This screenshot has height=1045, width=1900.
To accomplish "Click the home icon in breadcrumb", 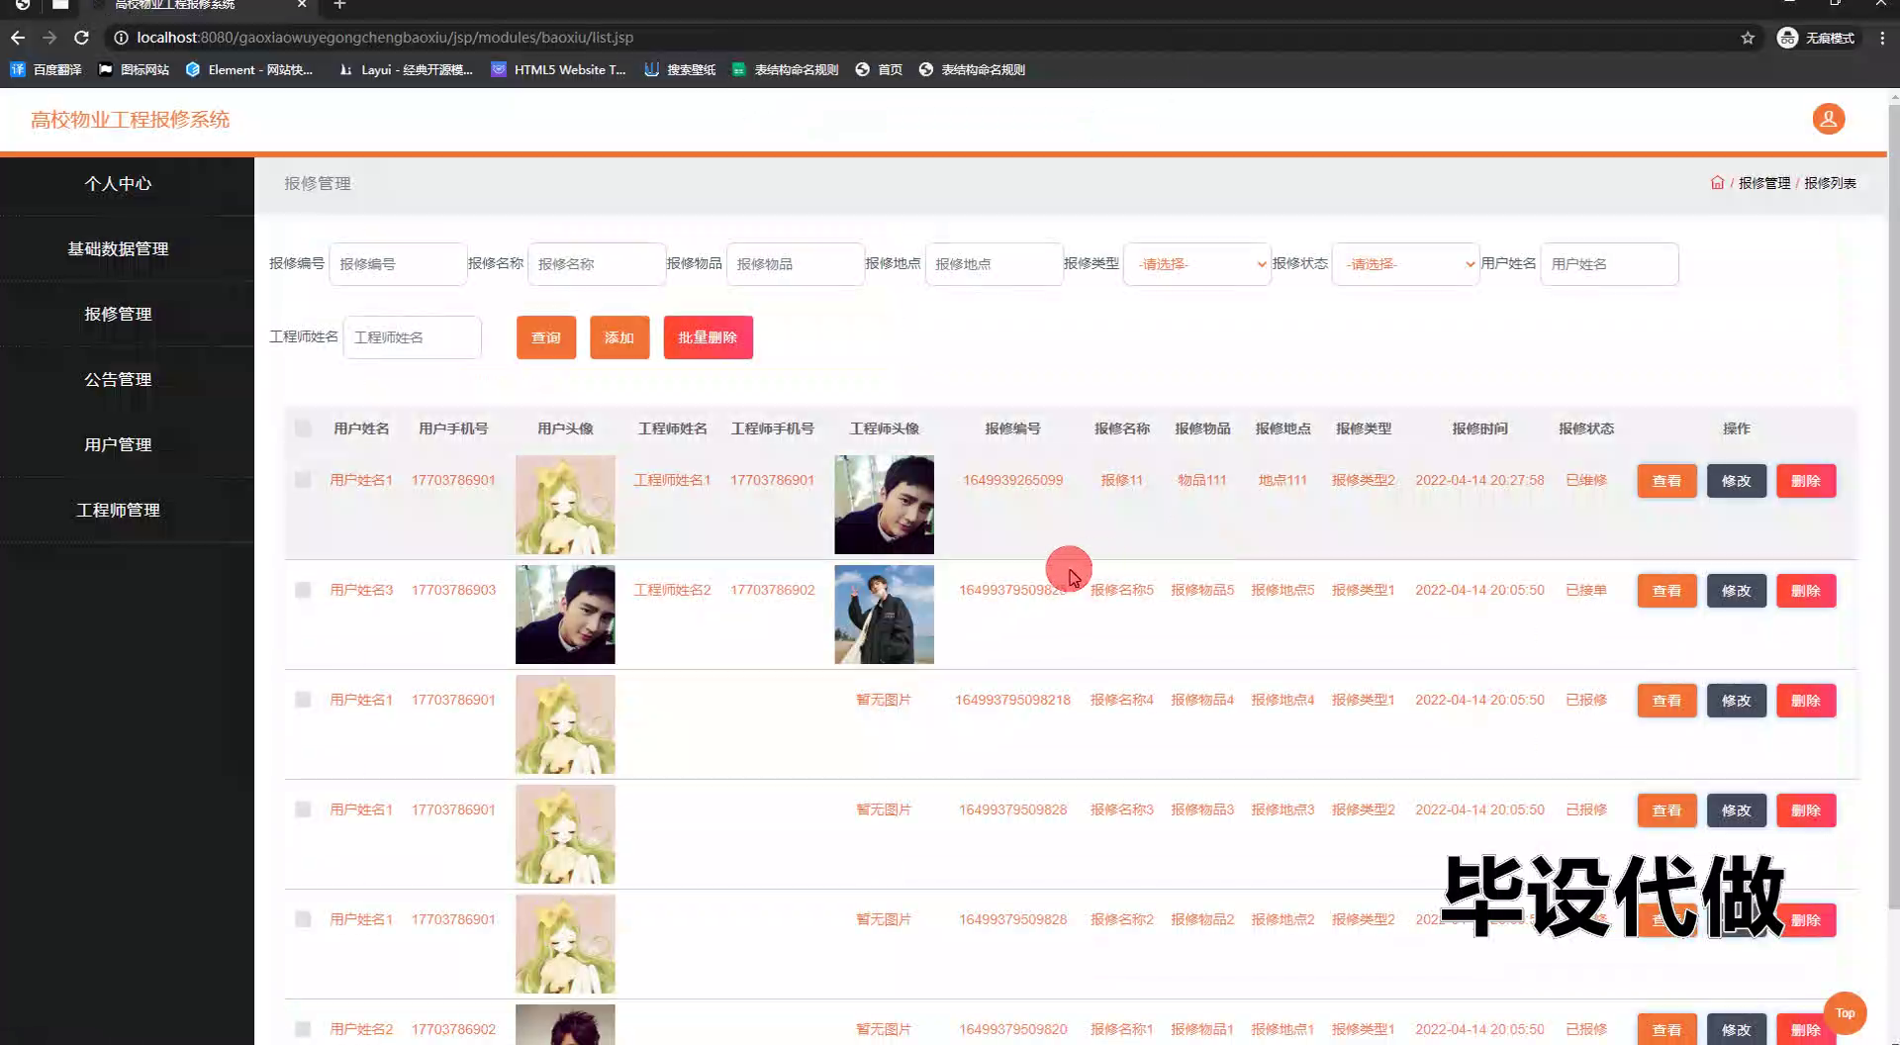I will 1717,183.
